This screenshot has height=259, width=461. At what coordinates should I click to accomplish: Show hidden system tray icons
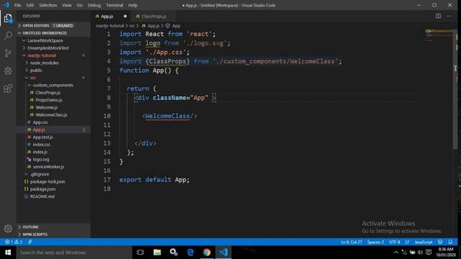tap(396, 253)
